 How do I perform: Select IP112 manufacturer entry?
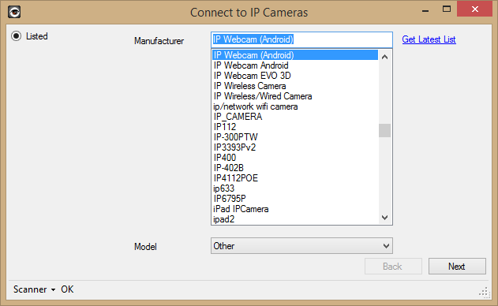(x=295, y=127)
